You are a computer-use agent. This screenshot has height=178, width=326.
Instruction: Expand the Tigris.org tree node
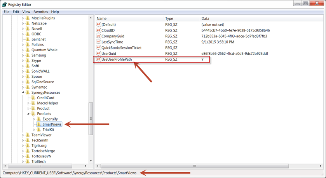click(x=23, y=146)
